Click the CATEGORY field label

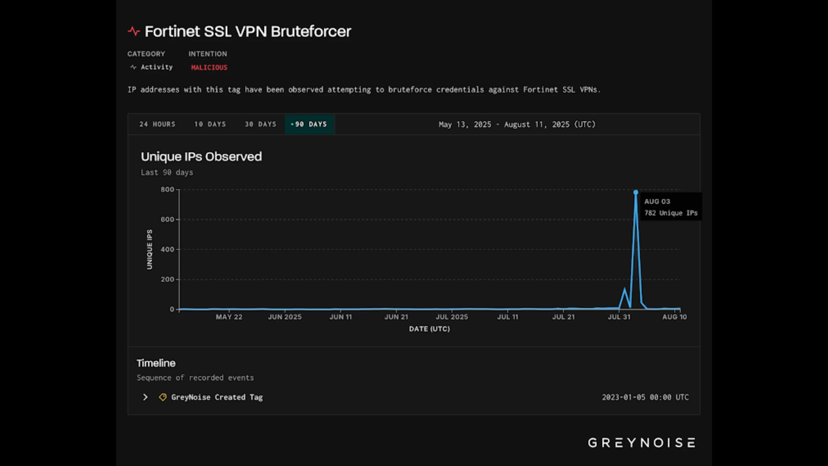[146, 54]
